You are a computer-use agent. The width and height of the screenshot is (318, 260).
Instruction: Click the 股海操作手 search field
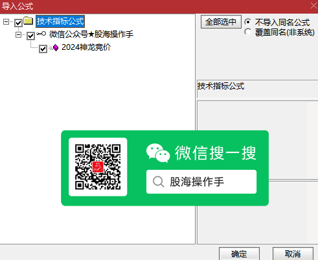click(x=201, y=182)
